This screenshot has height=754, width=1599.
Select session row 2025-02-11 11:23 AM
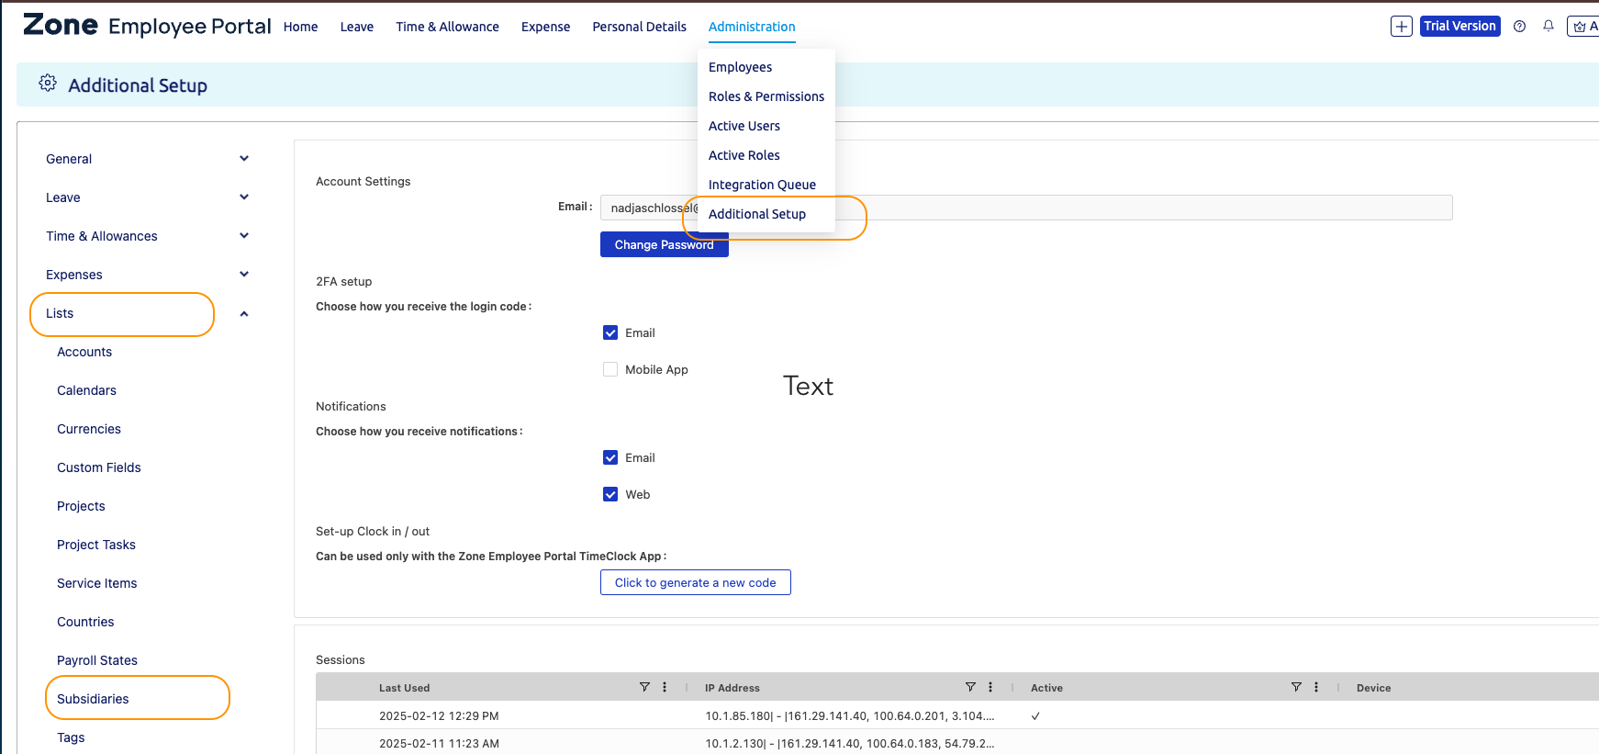[957, 743]
